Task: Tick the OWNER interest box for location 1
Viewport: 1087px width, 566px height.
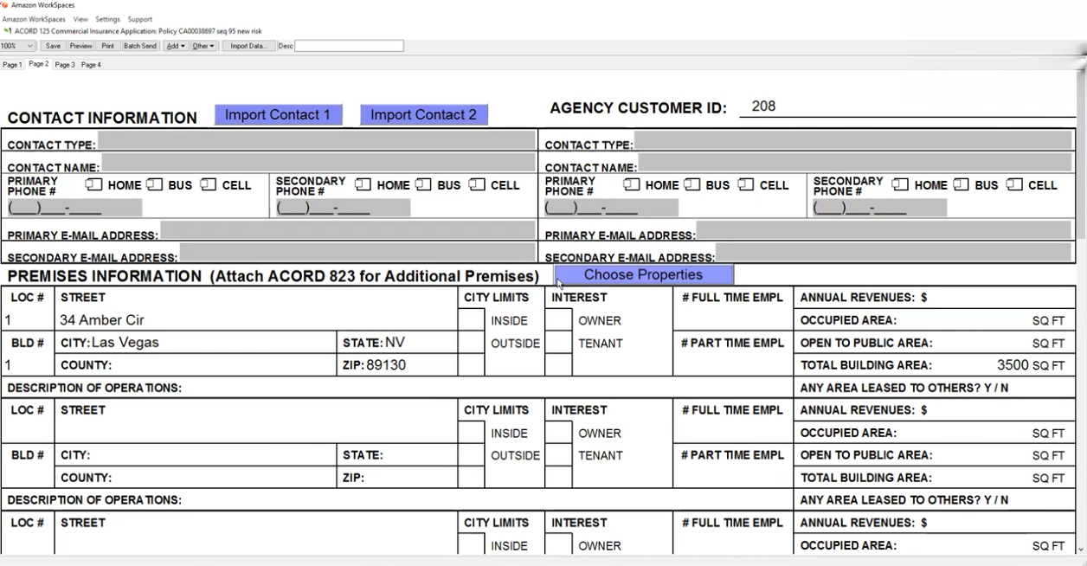Action: pos(559,320)
